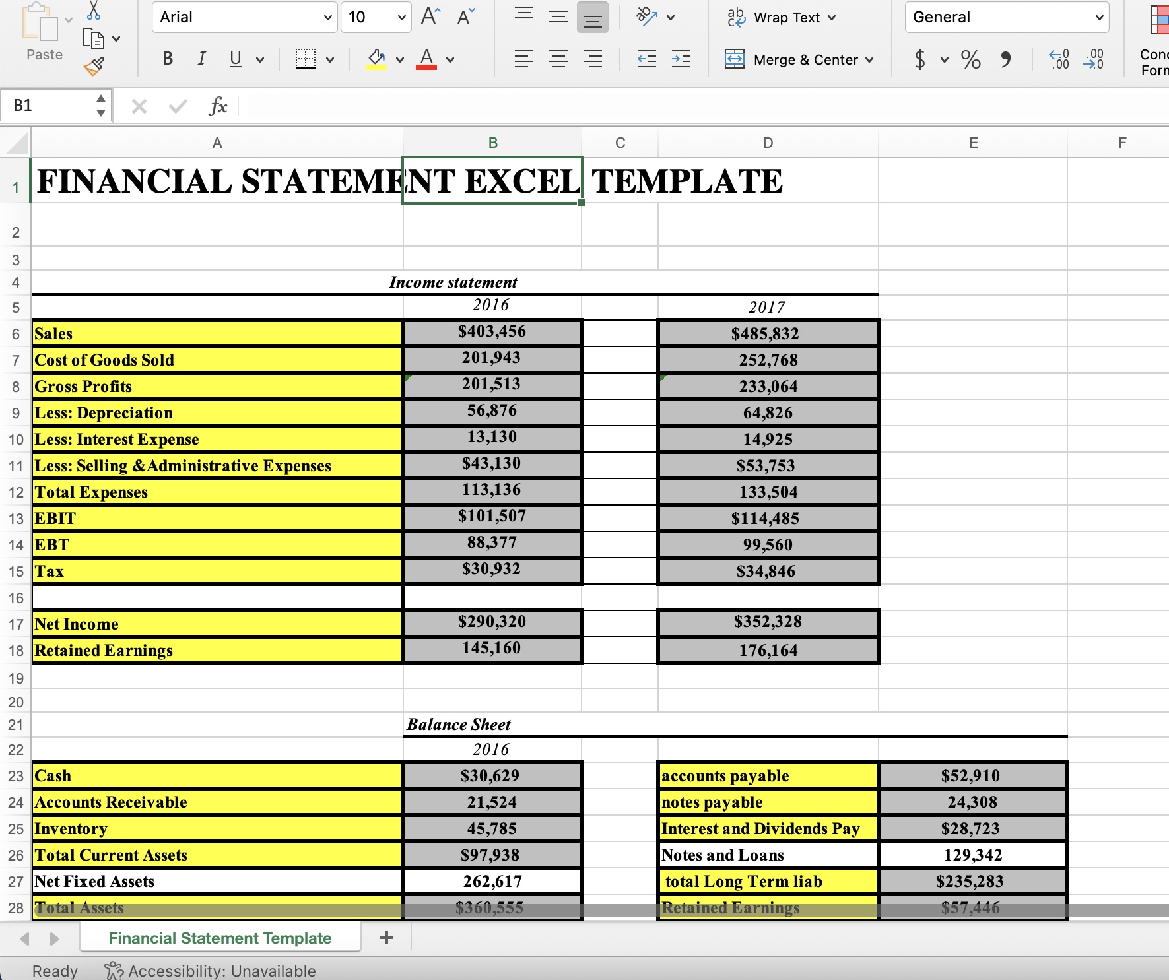Expand font color options arrow
Screen dimensions: 1169x980
point(450,60)
